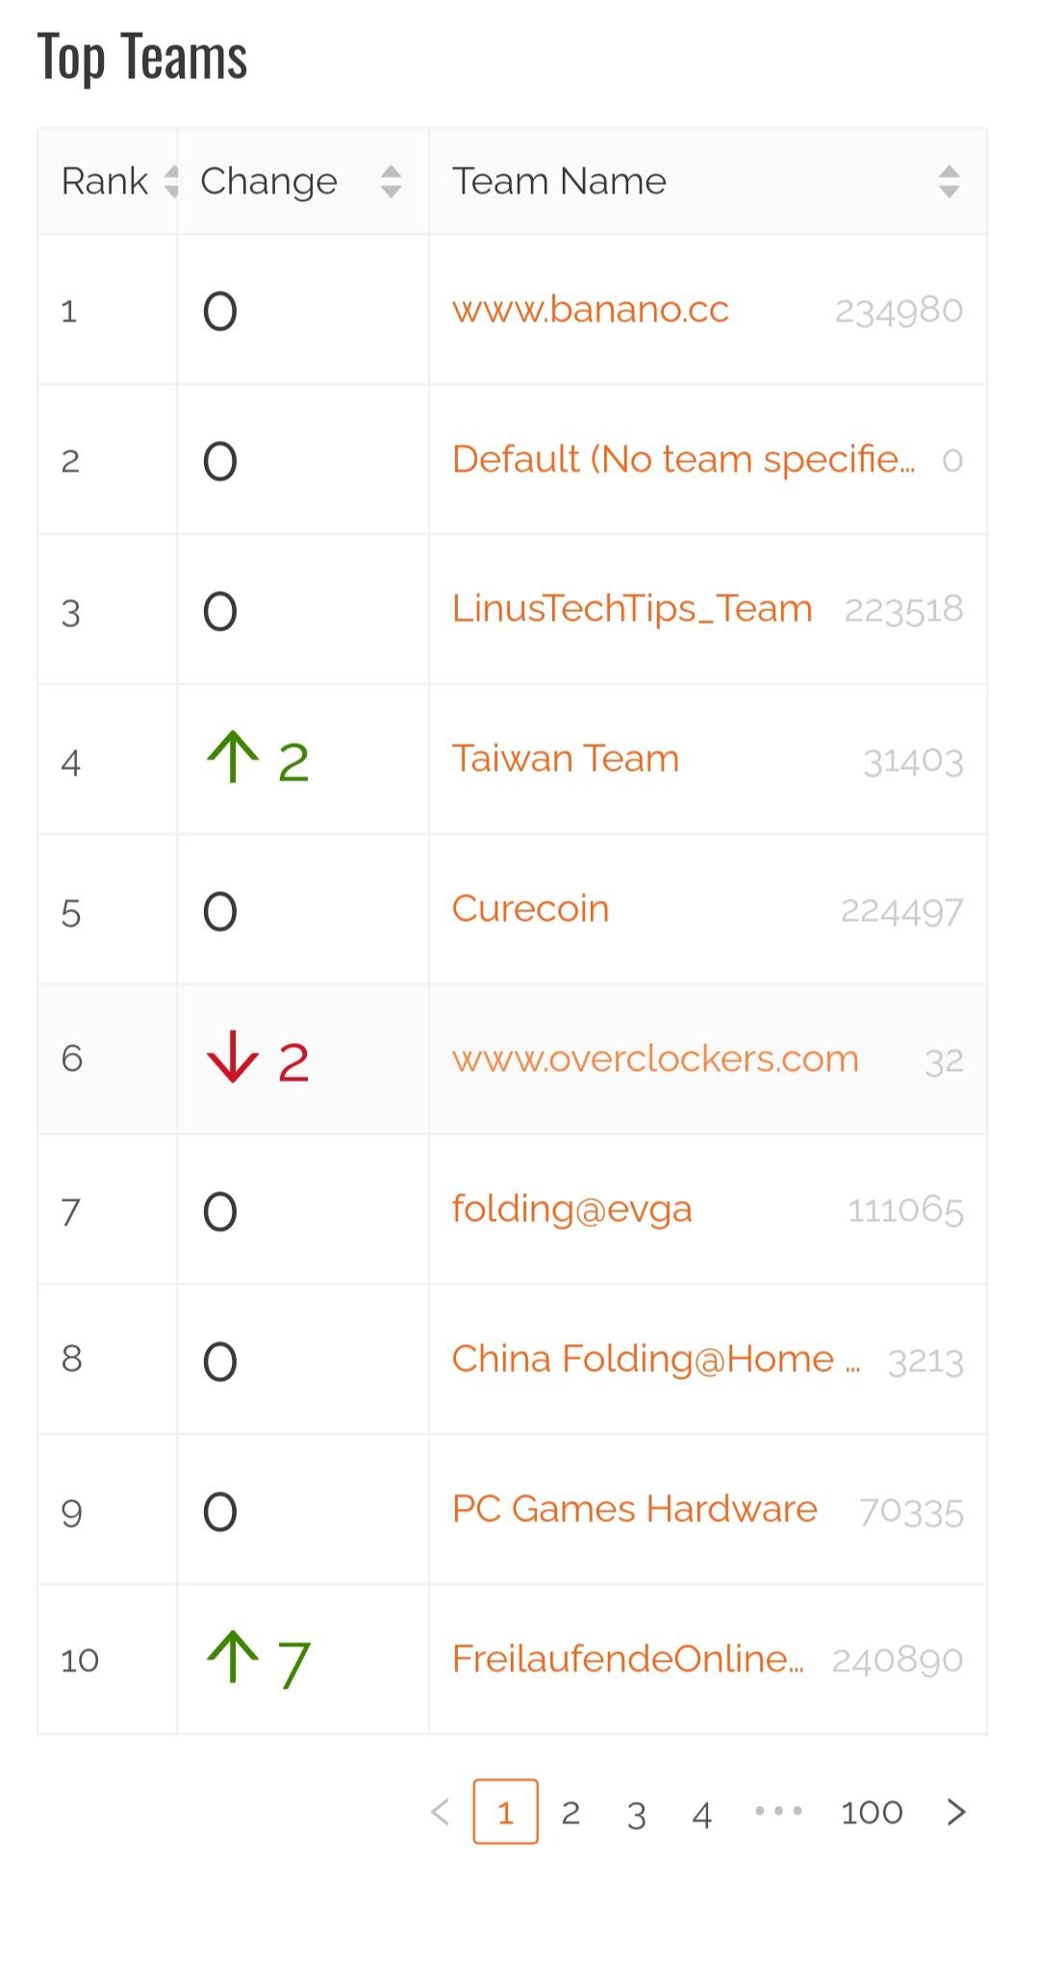Click Team Name column header
This screenshot has width=1039, height=1962.
click(x=559, y=181)
